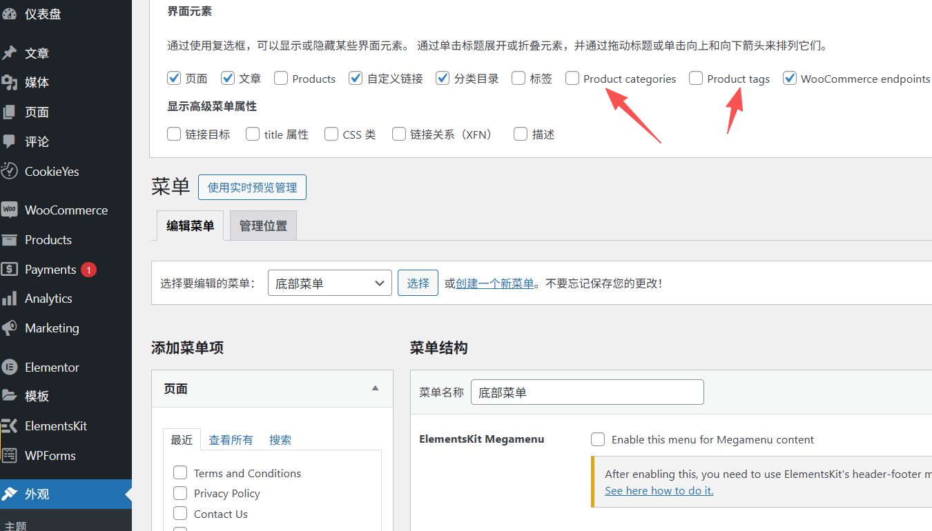Collapse the Pages panel with arrow
The height and width of the screenshot is (531, 932).
376,388
